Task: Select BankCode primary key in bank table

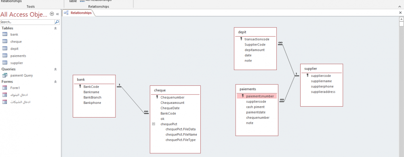Action: (91, 87)
